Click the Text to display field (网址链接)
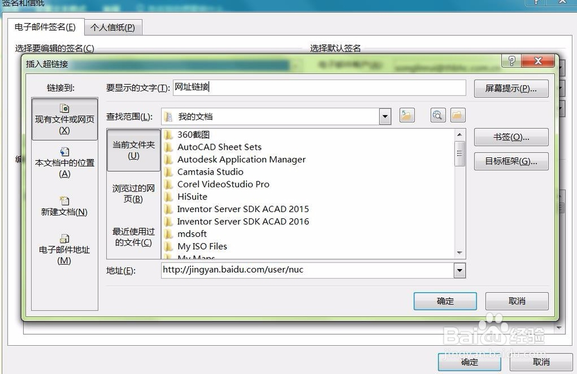Viewport: 577px width, 374px height. tap(320, 88)
